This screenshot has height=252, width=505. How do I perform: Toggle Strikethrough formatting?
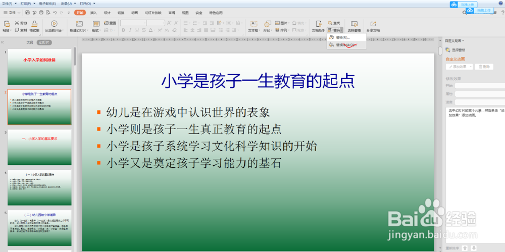tap(143, 30)
